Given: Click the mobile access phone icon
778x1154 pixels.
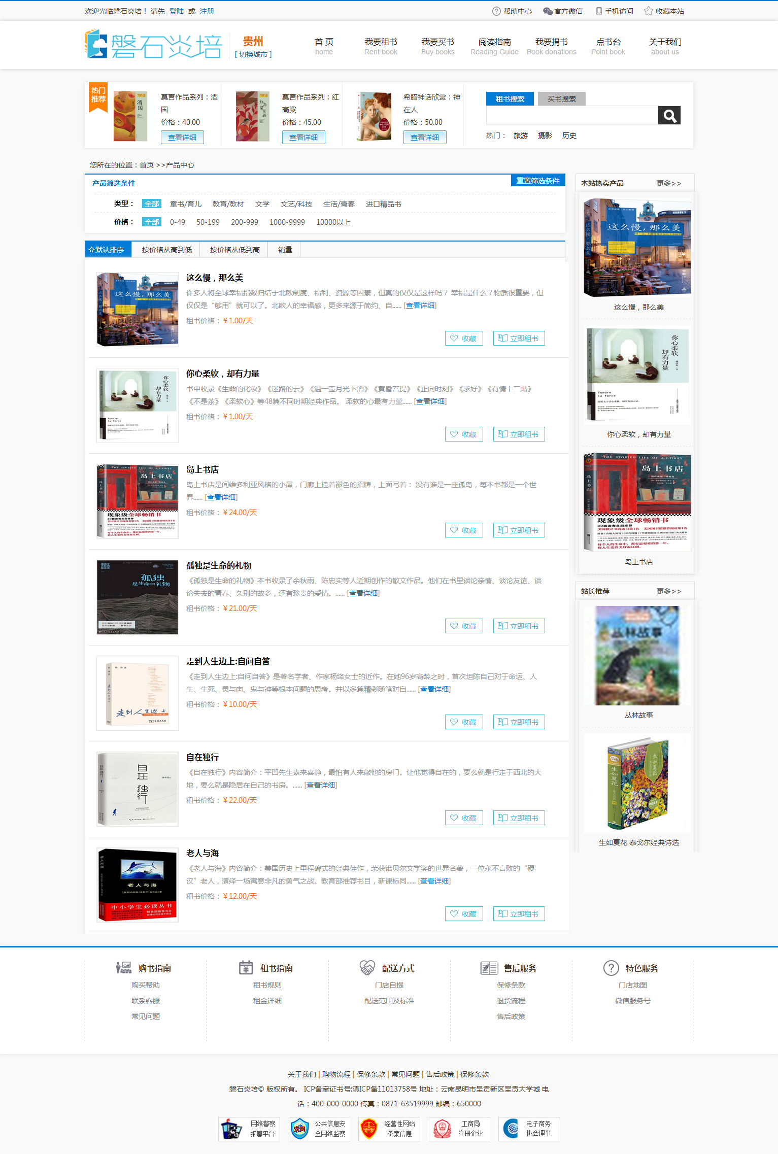Looking at the screenshot, I should [x=599, y=11].
